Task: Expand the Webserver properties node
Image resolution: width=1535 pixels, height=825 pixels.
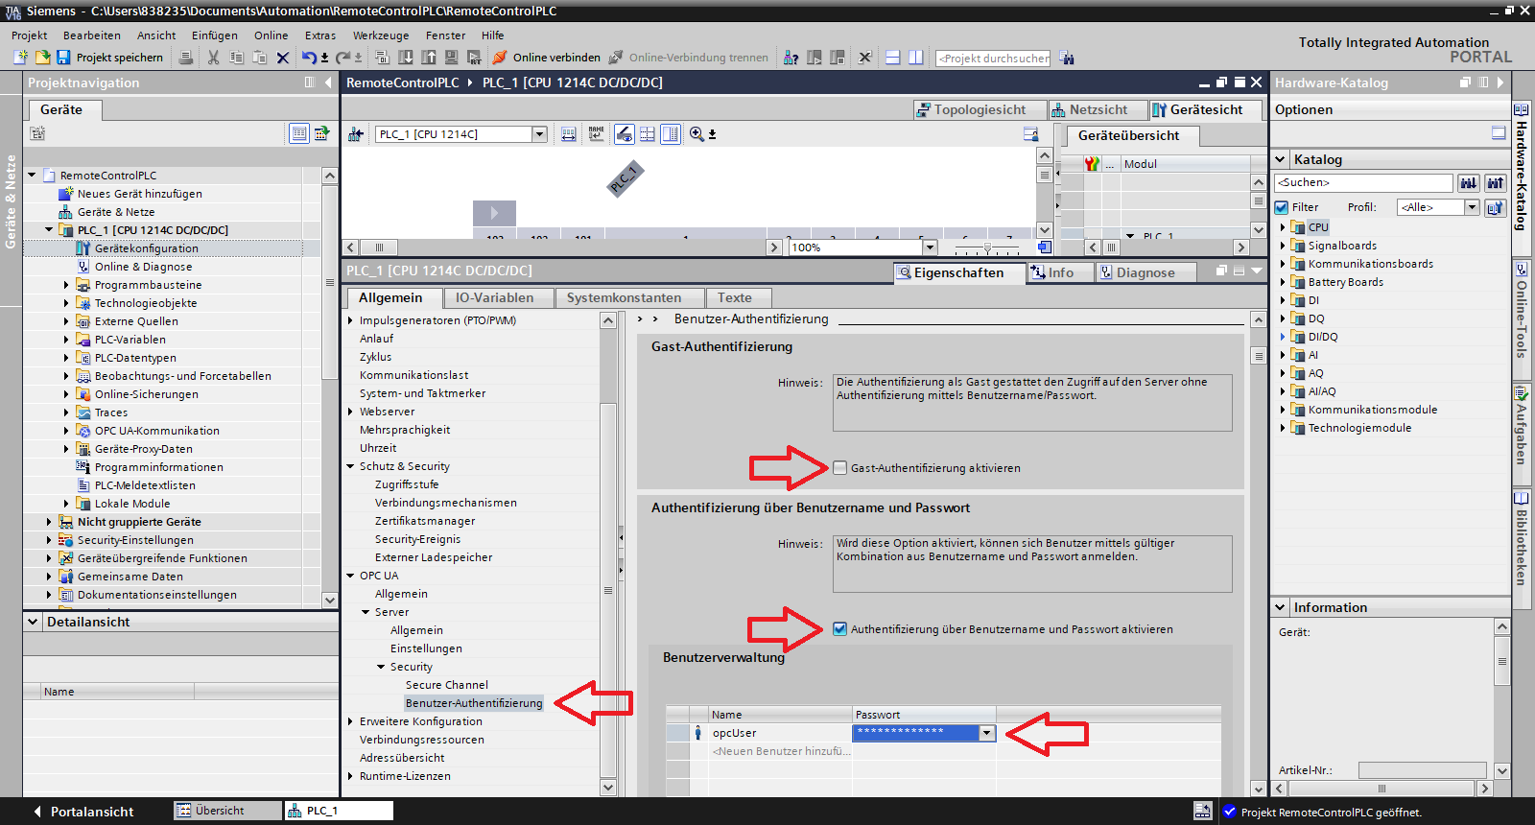Action: [x=350, y=412]
